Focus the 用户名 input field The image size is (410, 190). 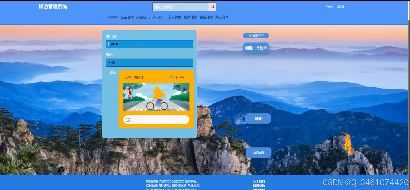click(149, 44)
